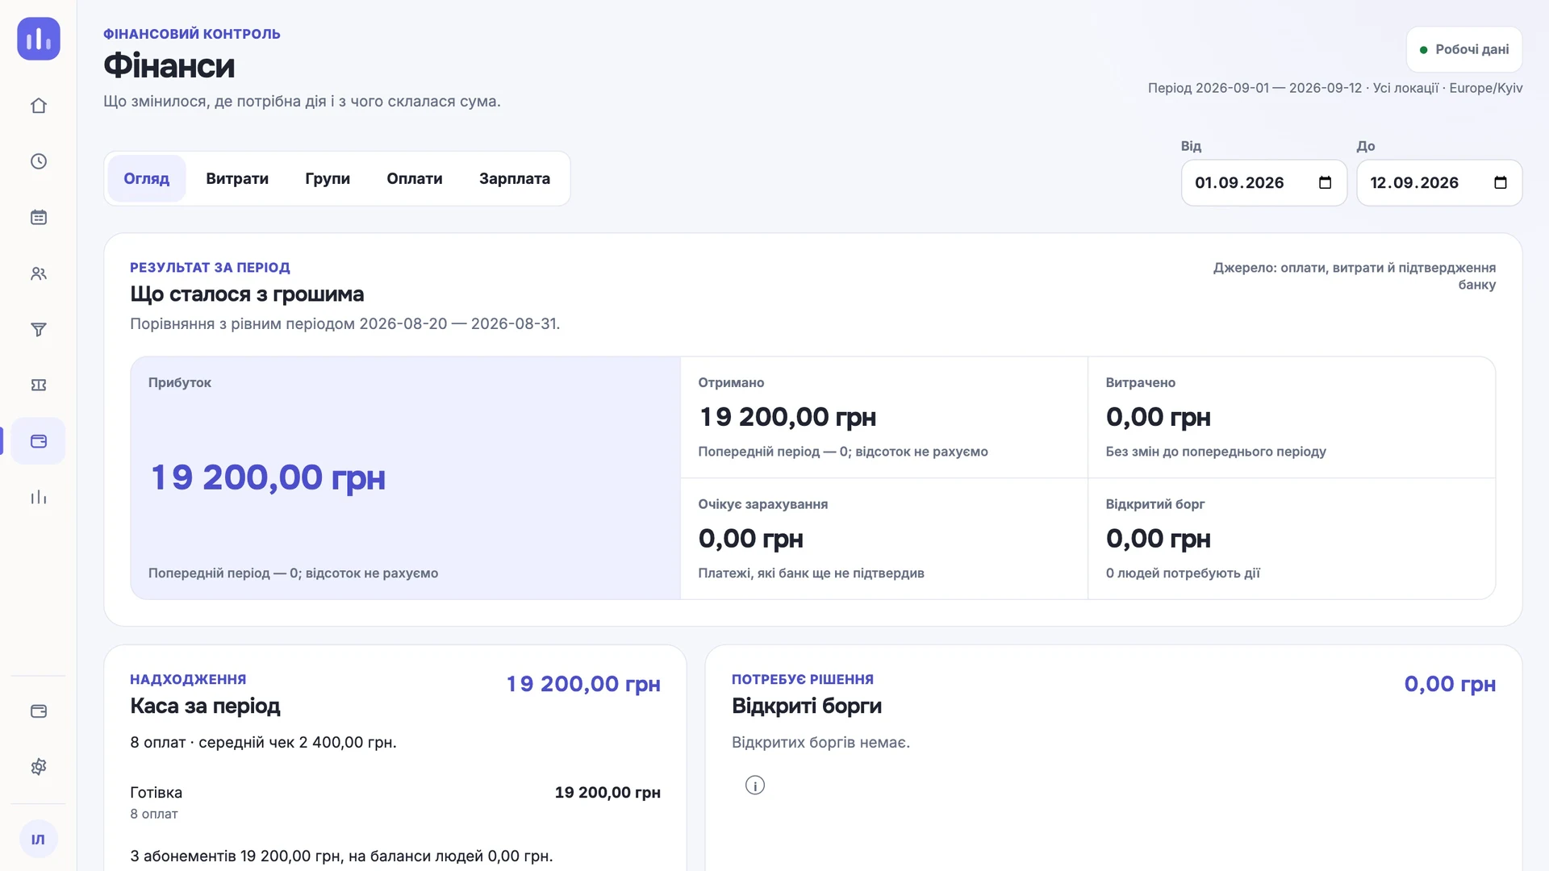This screenshot has width=1549, height=871.
Task: Open the settings gear sidebar icon
Action: (x=39, y=767)
